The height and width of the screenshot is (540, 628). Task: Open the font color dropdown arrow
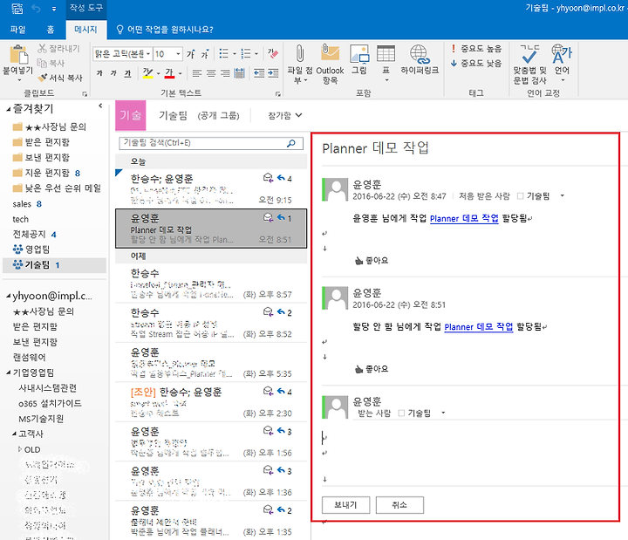tap(181, 73)
